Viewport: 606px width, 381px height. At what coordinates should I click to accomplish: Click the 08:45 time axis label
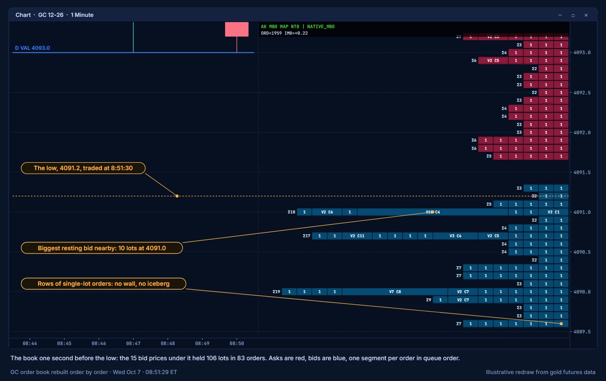(x=64, y=343)
